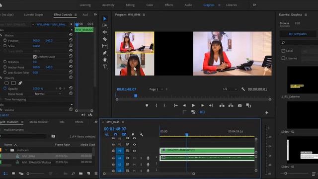Screen dimensions: 318x179
Task: Open the button editor plus icon
Action: pos(267,113)
